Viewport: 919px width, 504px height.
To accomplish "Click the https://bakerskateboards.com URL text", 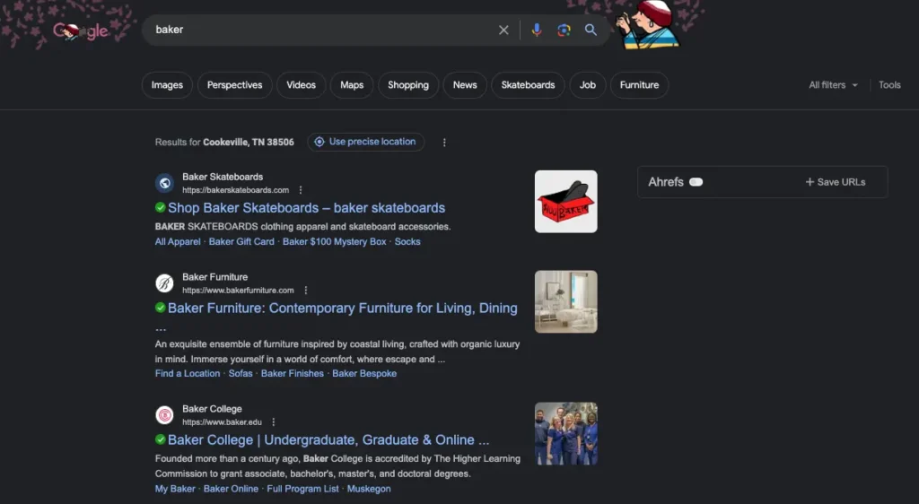I will [x=236, y=190].
